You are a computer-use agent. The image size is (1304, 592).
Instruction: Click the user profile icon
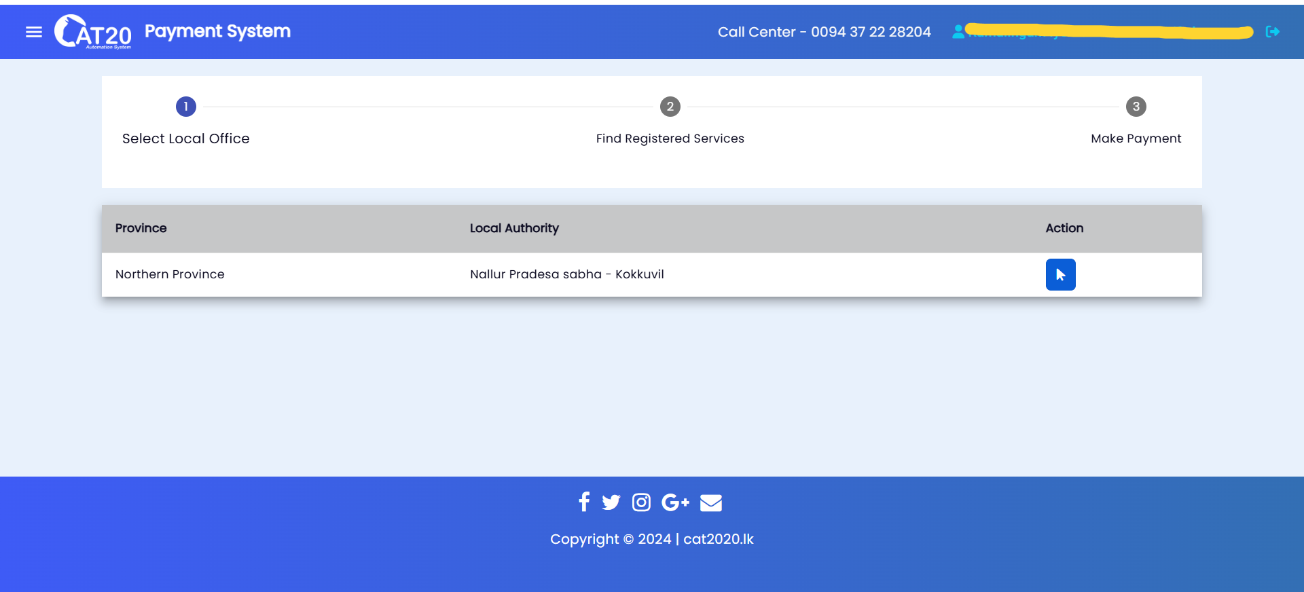point(958,31)
